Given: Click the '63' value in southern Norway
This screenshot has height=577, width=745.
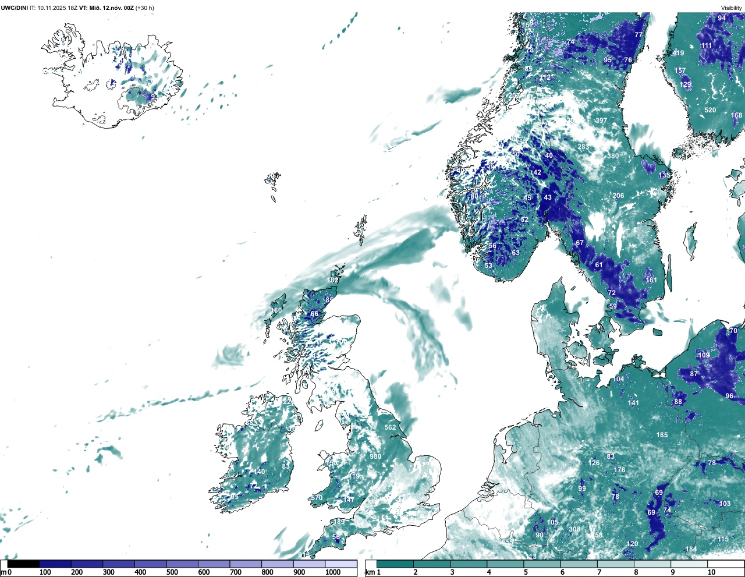Looking at the screenshot, I should click(x=516, y=253).
